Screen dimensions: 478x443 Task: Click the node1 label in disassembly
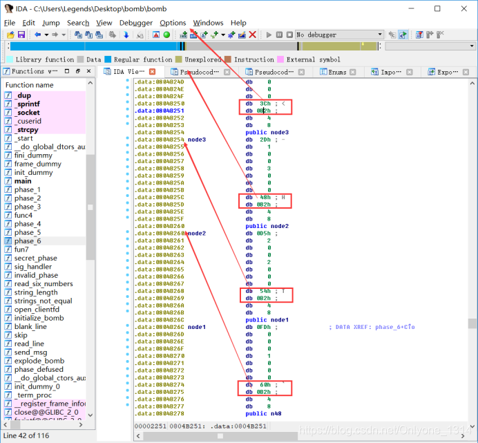(x=197, y=327)
